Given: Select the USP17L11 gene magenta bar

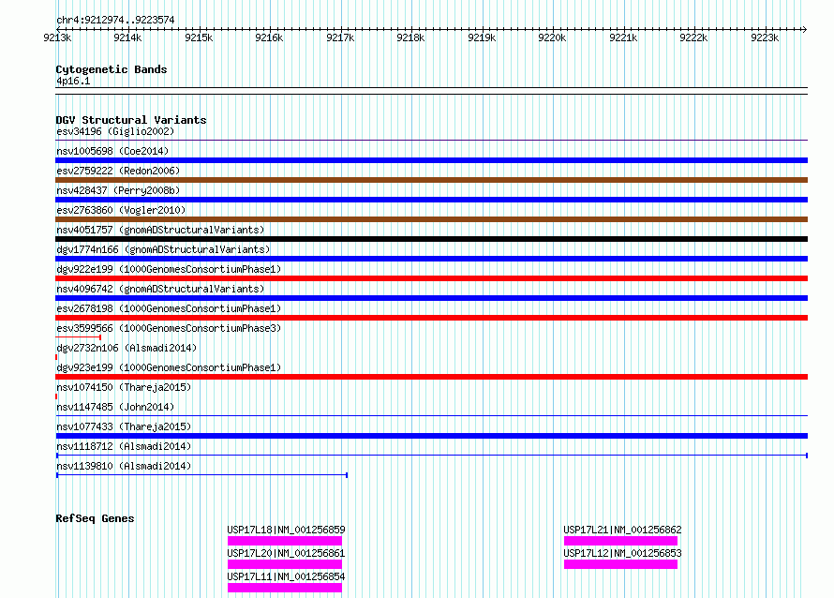Looking at the screenshot, I should tap(285, 588).
